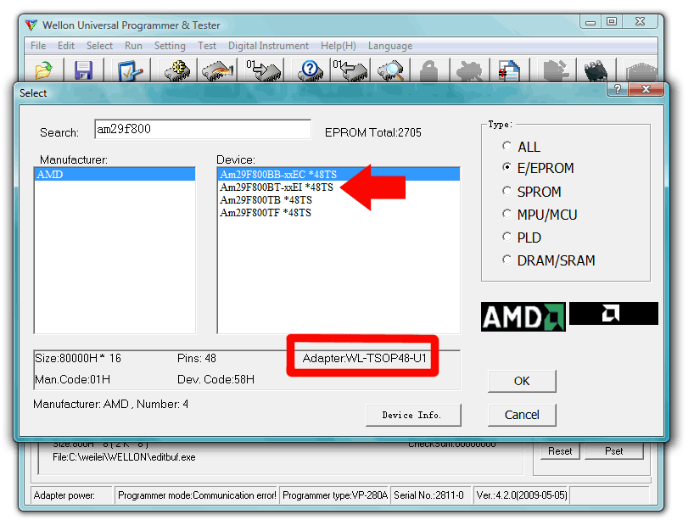Click the Manufacturer: AMD , Number: 4 text

[x=110, y=404]
